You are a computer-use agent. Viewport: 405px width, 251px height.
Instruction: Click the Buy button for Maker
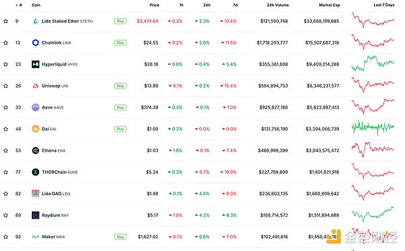pyautogui.click(x=120, y=237)
